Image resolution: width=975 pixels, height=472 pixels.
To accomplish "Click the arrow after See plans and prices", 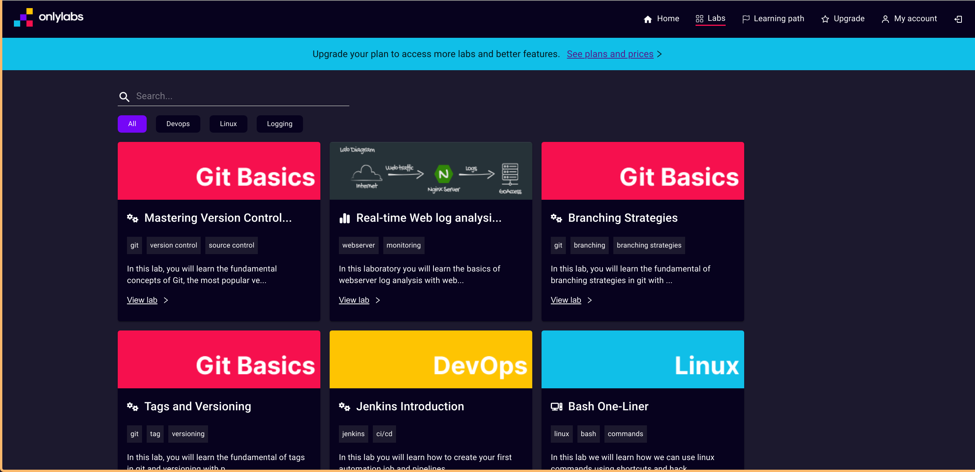I will coord(659,54).
